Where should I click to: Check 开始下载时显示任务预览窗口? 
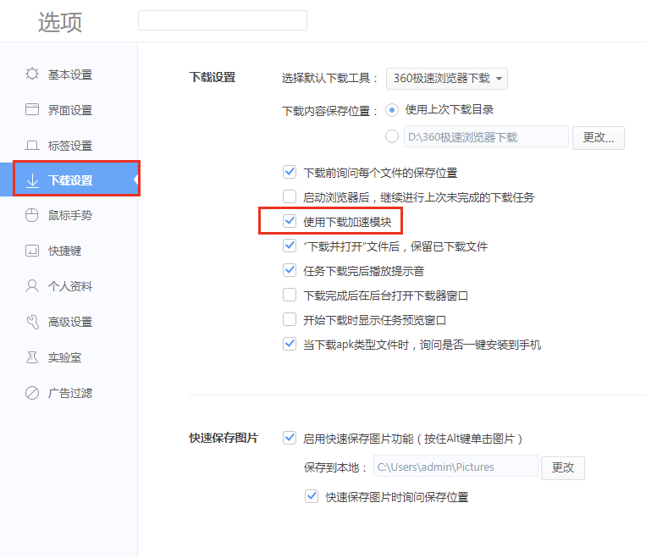pyautogui.click(x=290, y=319)
